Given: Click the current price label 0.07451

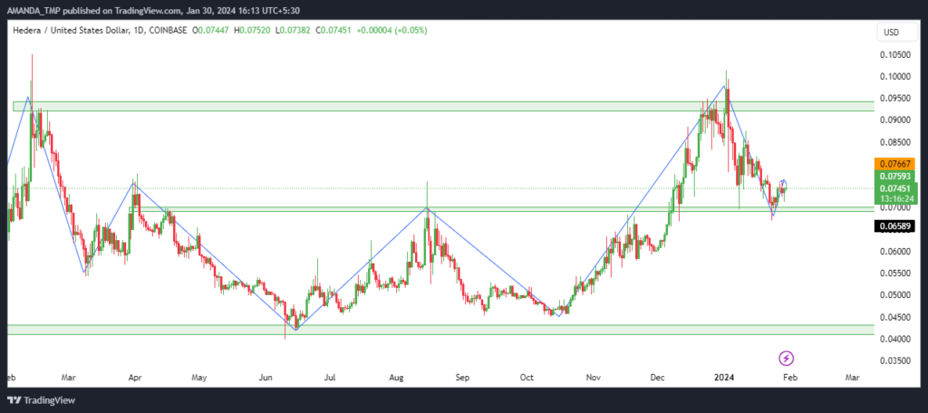Looking at the screenshot, I should pyautogui.click(x=894, y=188).
